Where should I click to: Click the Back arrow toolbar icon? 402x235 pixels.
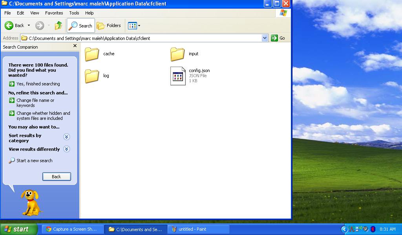(9, 25)
